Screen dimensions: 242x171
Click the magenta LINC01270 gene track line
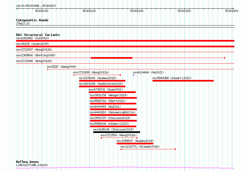[x=125, y=168]
